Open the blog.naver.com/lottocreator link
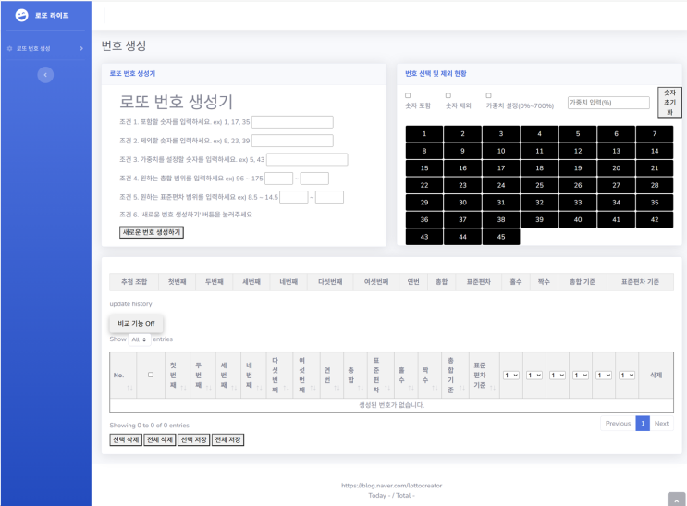This screenshot has width=687, height=506. coord(392,486)
